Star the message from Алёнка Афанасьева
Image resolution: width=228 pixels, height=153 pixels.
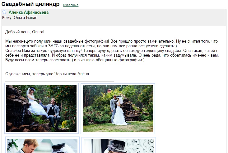pyautogui.click(x=4, y=12)
